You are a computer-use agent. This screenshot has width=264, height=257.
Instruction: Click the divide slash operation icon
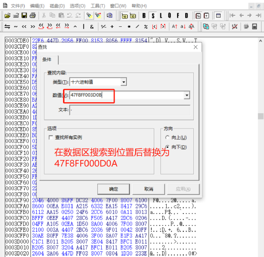point(137,26)
